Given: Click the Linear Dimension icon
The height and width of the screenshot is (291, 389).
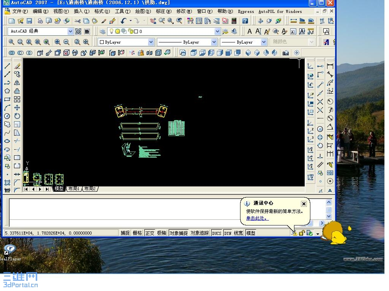Looking at the screenshot, I should coord(330,66).
